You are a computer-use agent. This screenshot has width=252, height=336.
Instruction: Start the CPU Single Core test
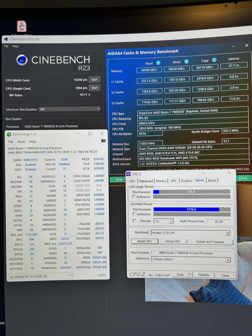(94, 88)
